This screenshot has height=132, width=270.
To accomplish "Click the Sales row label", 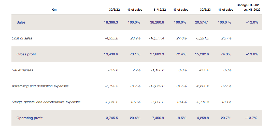I will [x=21, y=22].
